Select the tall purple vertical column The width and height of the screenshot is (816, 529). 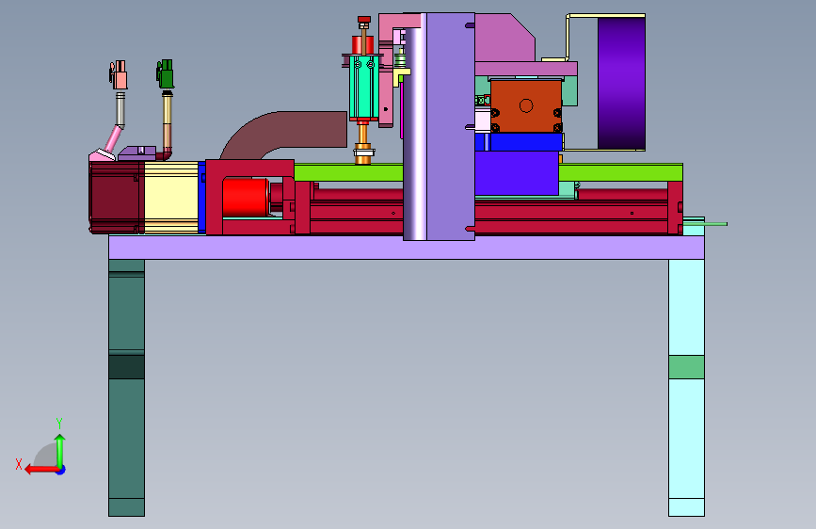[439, 126]
